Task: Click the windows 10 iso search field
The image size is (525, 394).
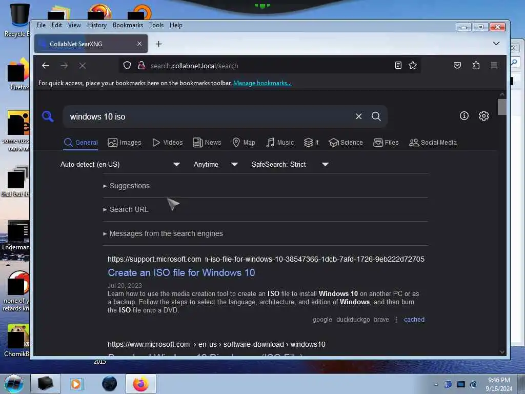Action: (x=210, y=116)
